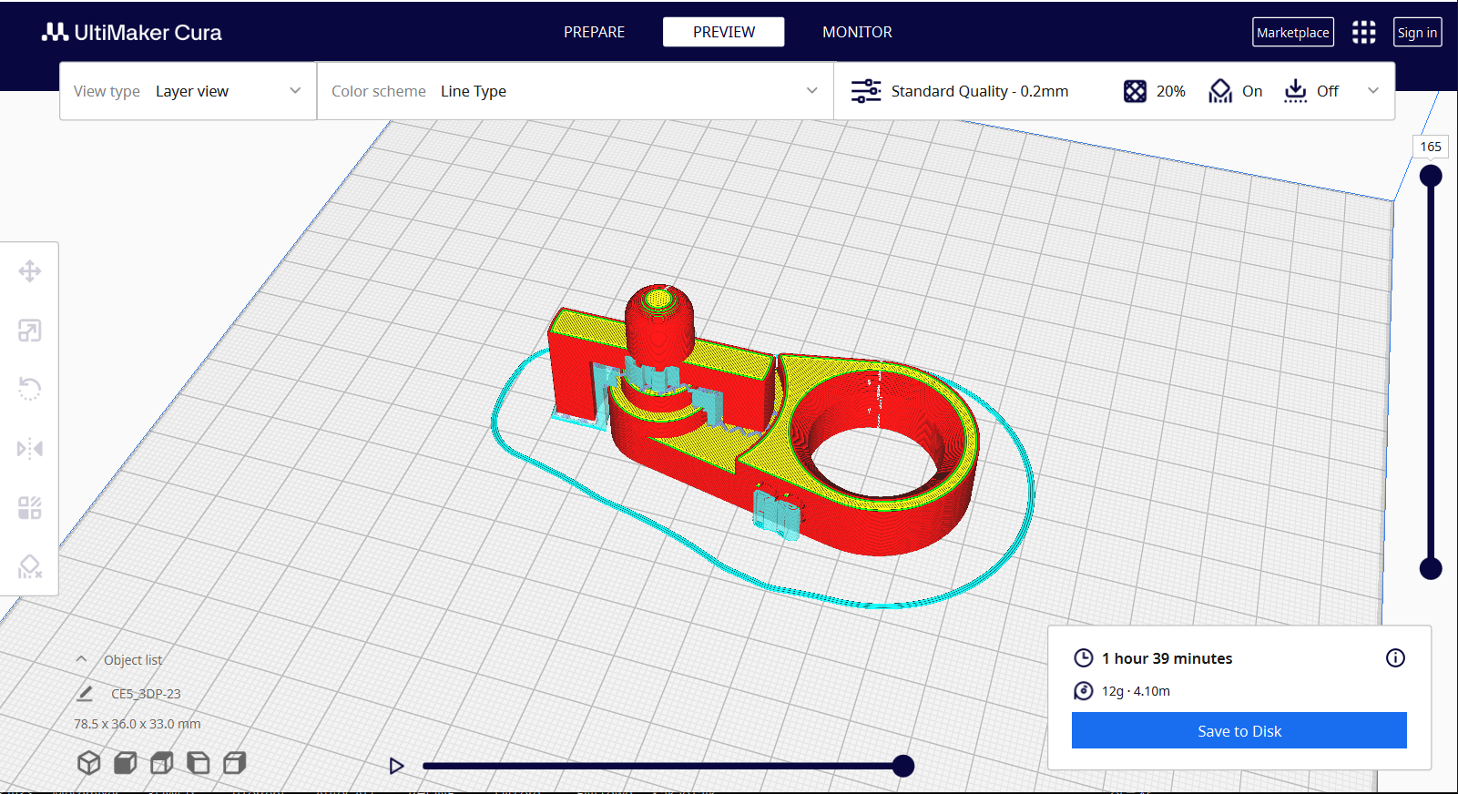Viewport: 1458px width, 794px height.
Task: Click the filament spool material icon
Action: coord(1083,691)
